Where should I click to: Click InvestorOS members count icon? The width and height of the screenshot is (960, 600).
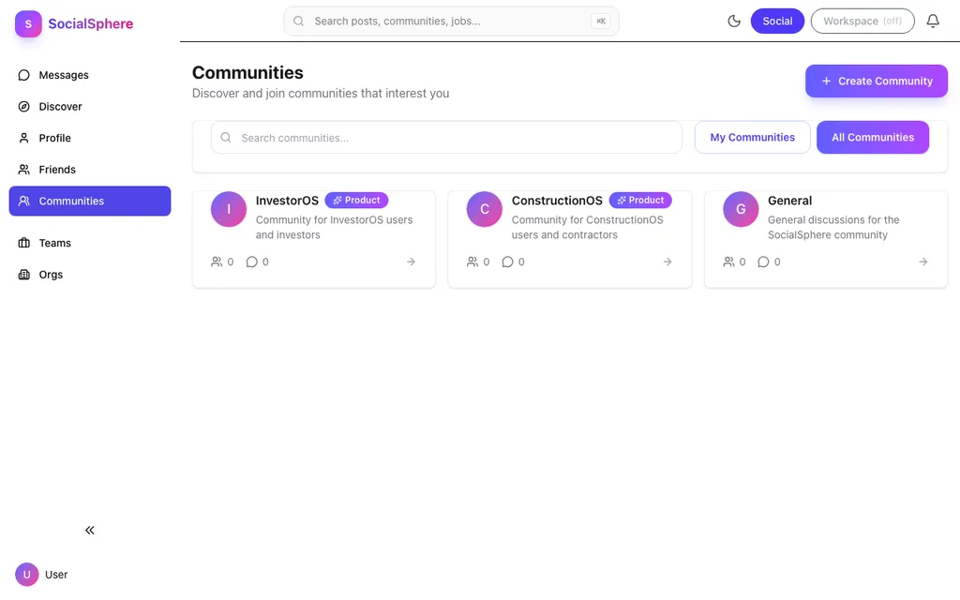click(x=217, y=262)
